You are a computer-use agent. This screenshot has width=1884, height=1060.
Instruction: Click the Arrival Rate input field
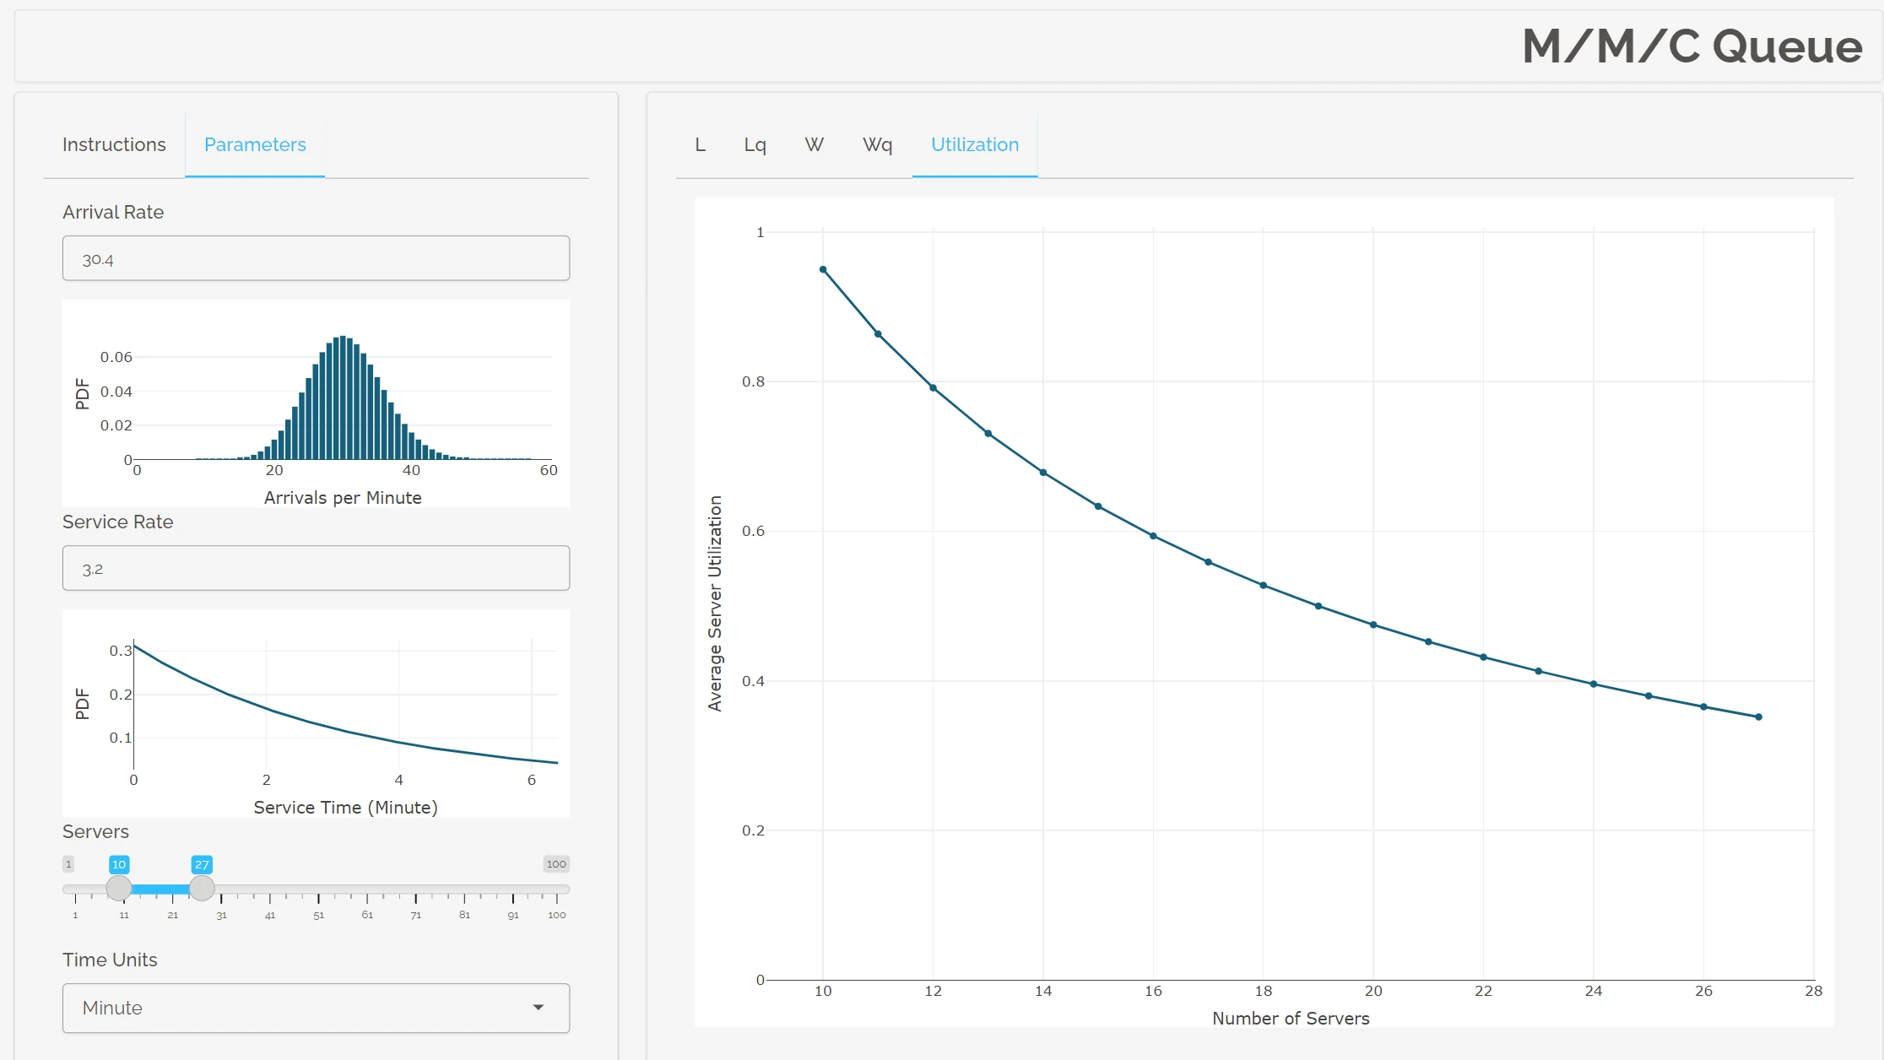coord(316,258)
